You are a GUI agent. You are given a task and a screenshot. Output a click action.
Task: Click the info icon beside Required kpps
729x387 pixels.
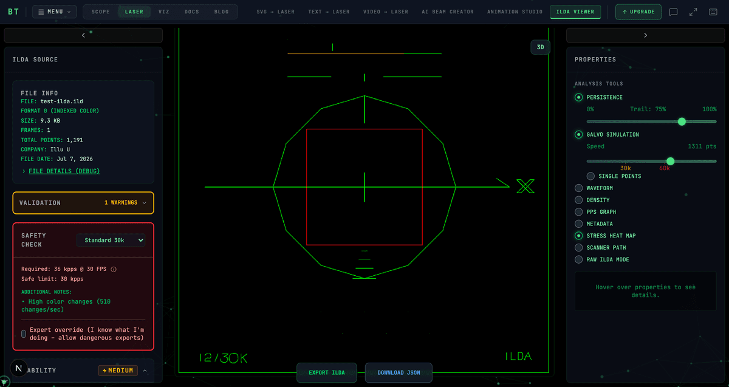click(x=114, y=269)
